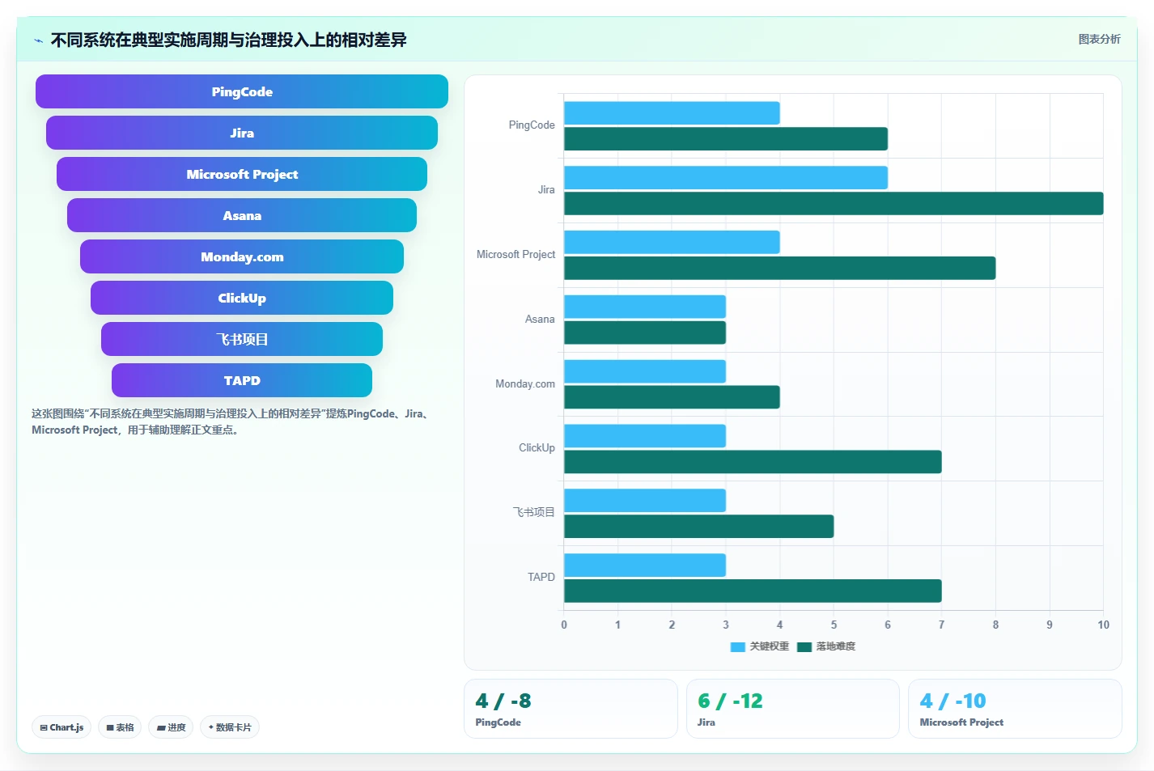
Task: Click PingCode's green 落地难度 bar
Action: (x=726, y=139)
